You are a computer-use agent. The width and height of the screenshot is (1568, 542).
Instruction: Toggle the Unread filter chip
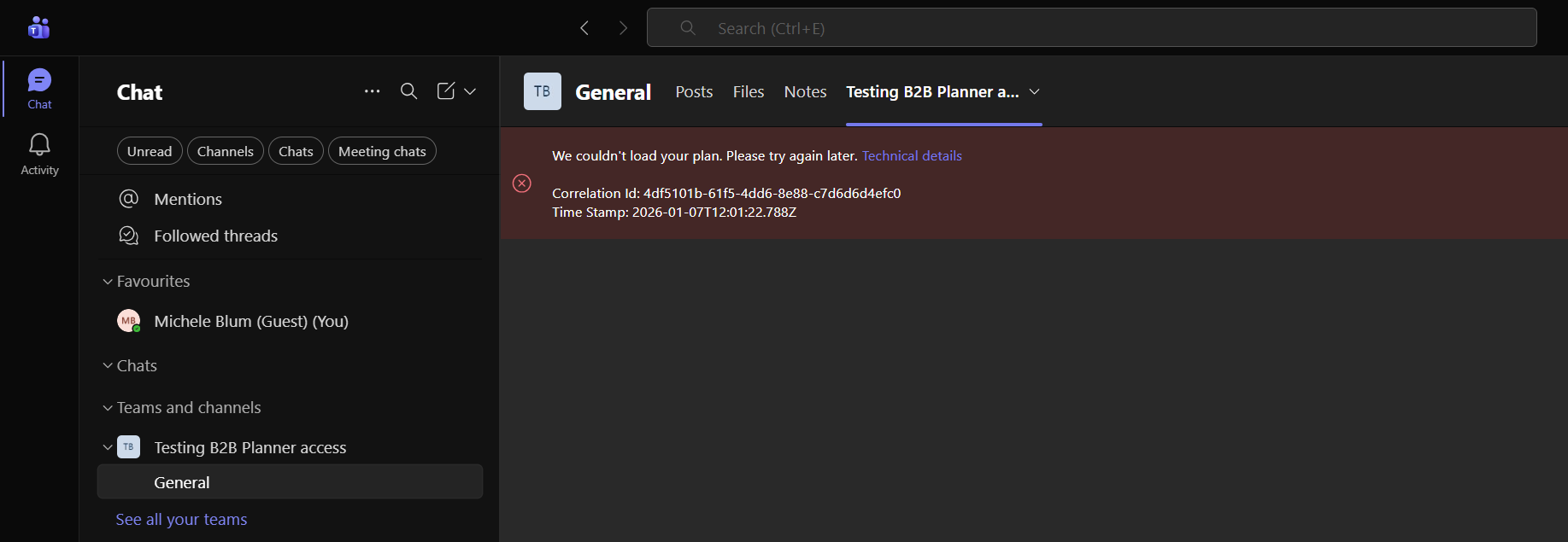click(x=150, y=151)
